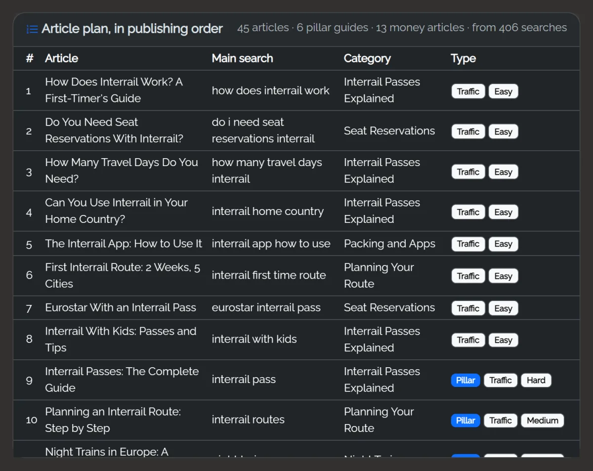Click the Traffic badge in row 9

[501, 381]
